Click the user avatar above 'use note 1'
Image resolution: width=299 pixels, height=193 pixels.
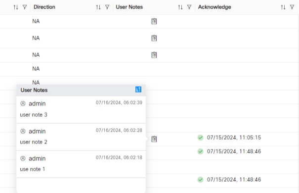[x=23, y=158]
